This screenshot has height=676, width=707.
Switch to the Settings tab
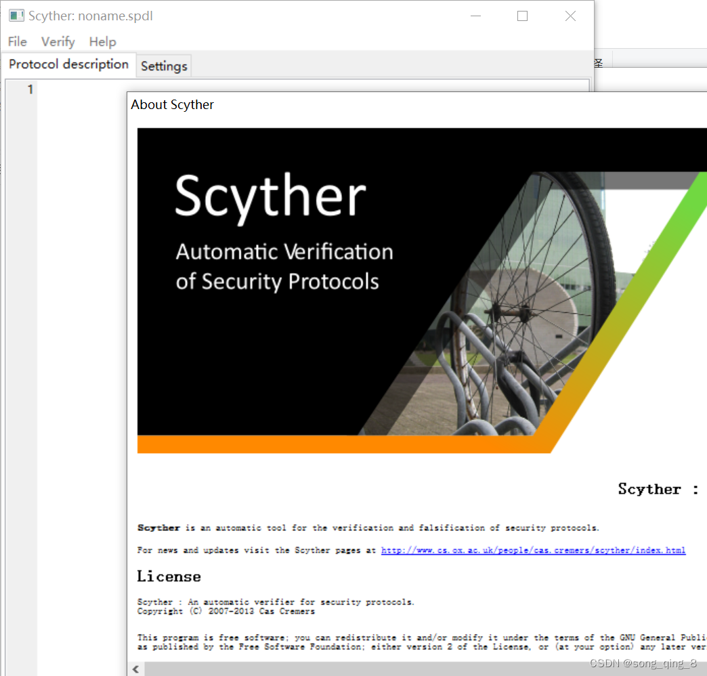[x=163, y=66]
